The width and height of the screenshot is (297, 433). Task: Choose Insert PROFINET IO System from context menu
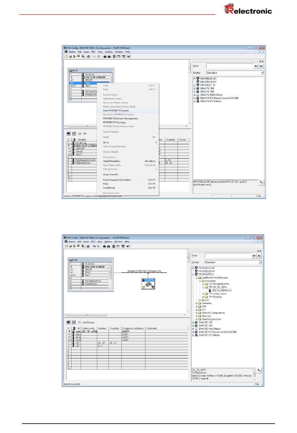pos(128,111)
